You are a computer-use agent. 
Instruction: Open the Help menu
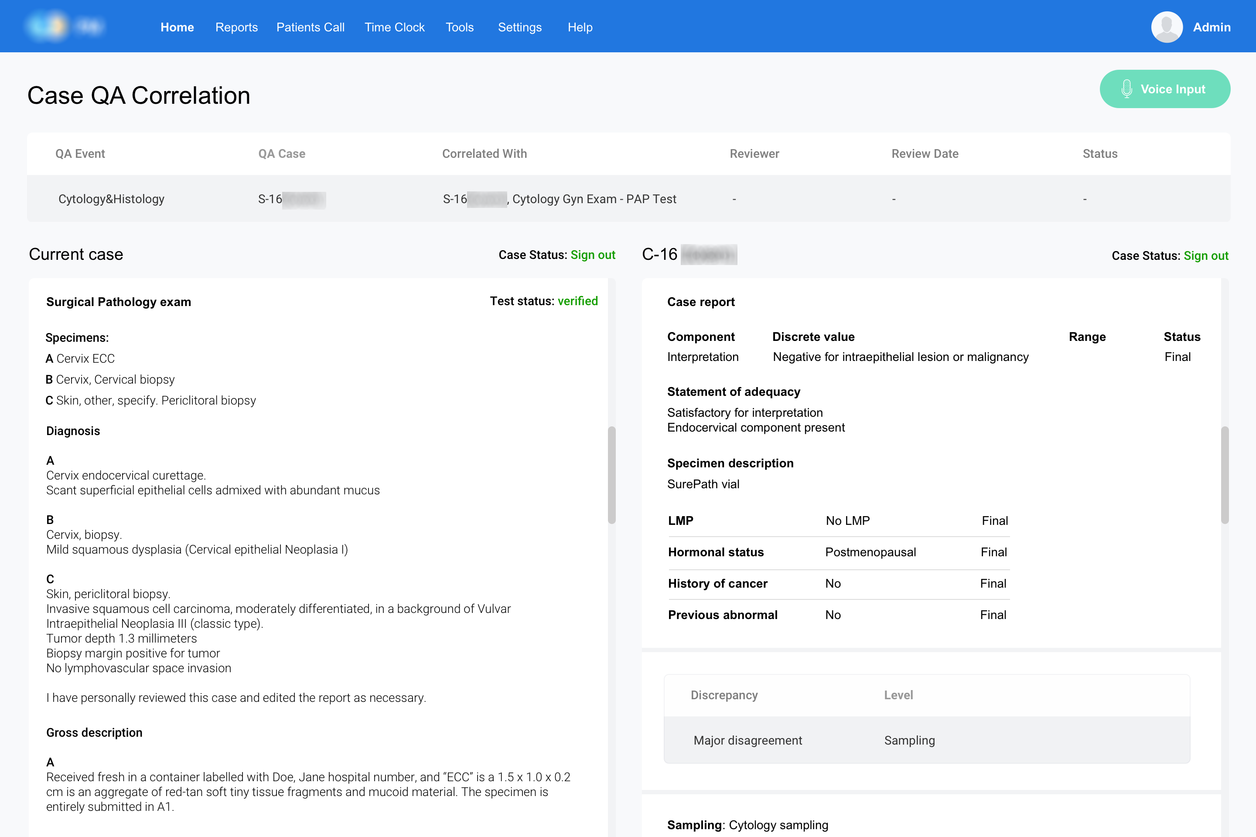(580, 27)
